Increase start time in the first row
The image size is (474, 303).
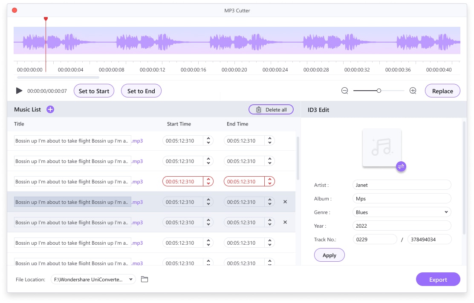coord(208,139)
